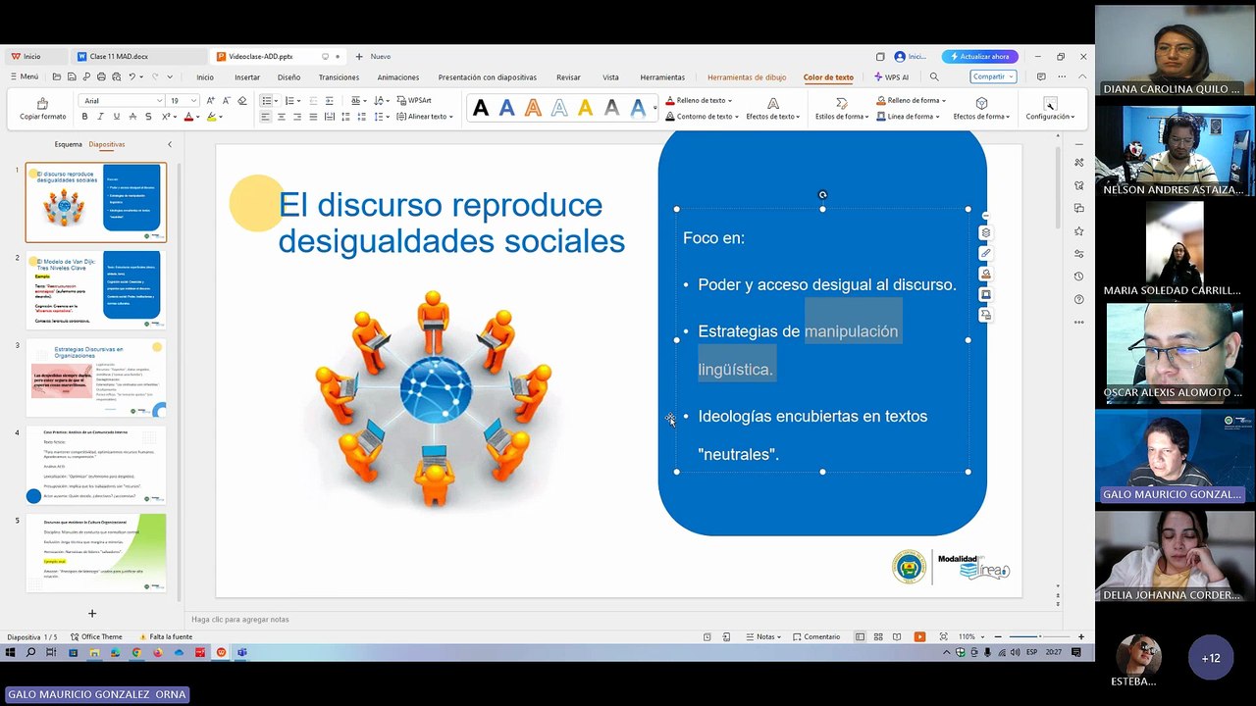Click the print icon in quick toolbar
Image resolution: width=1256 pixels, height=706 pixels.
click(100, 76)
